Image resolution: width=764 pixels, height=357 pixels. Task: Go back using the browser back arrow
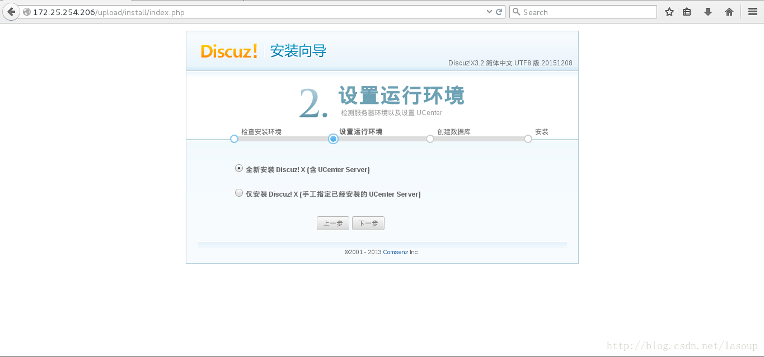tap(11, 12)
